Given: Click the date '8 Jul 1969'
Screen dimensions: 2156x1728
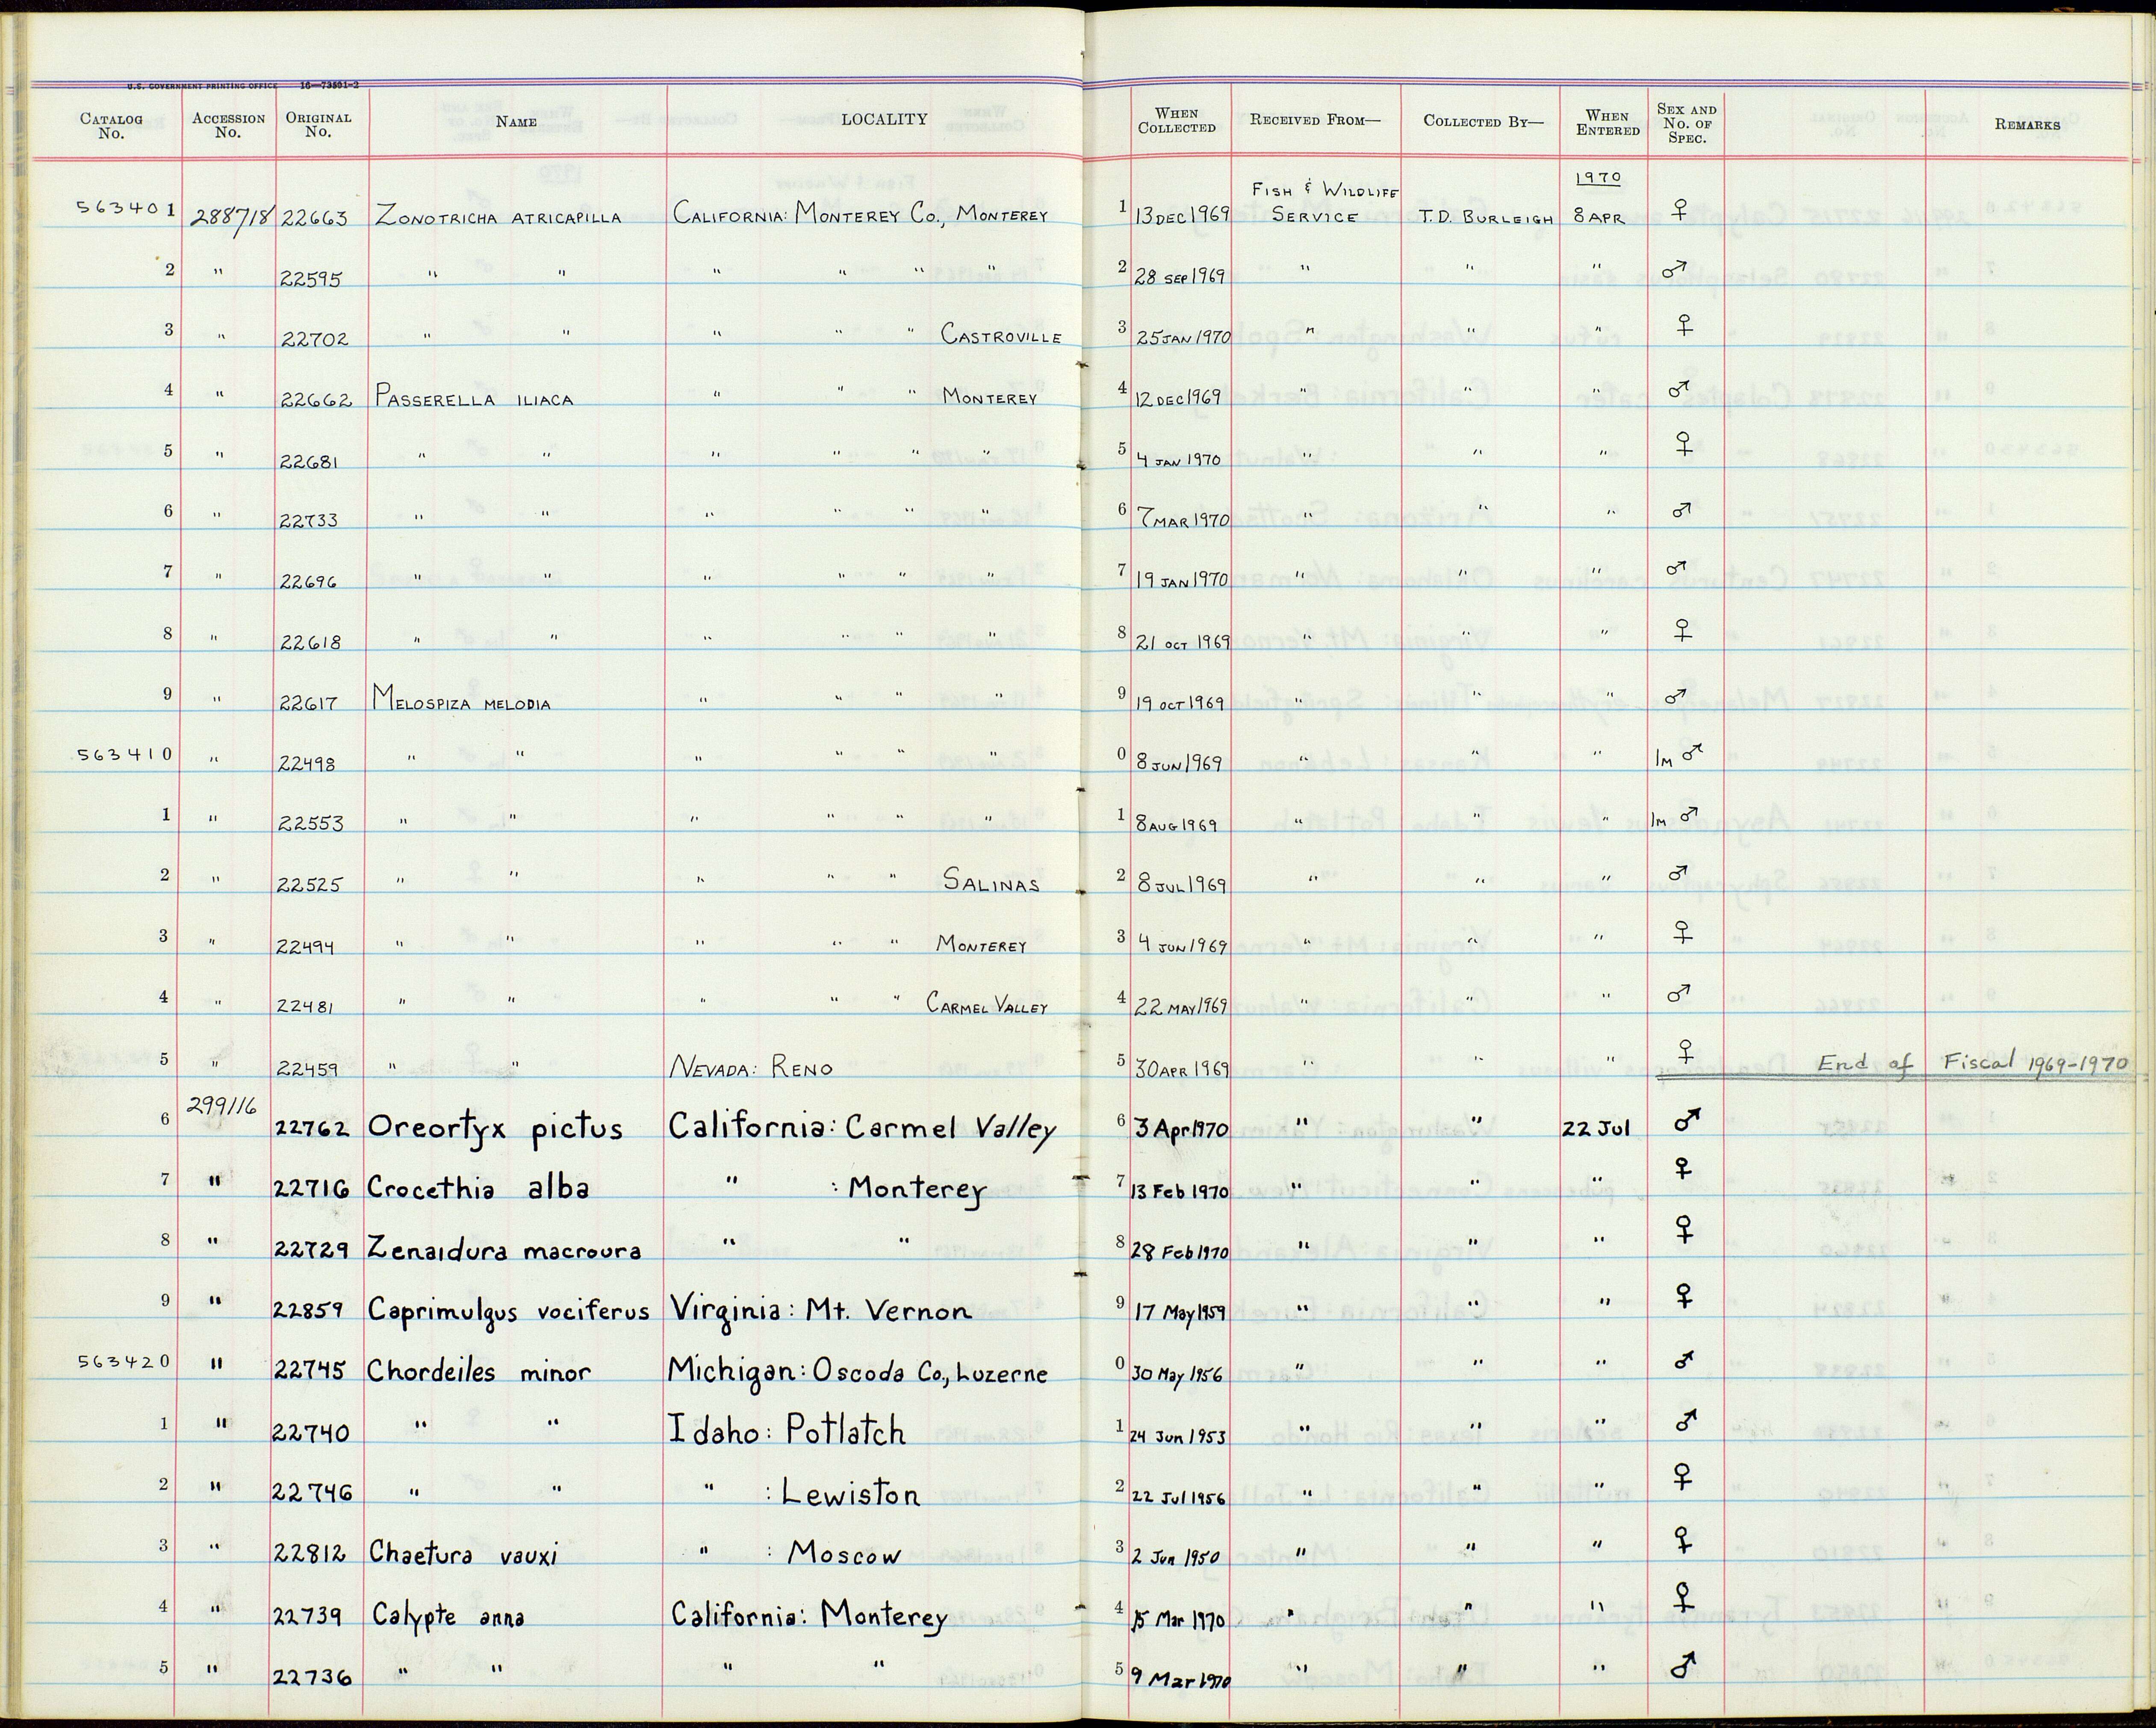Looking at the screenshot, I should 1182,885.
